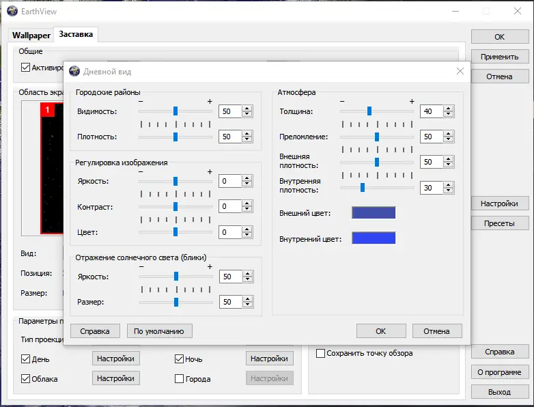This screenshot has height=407, width=534.
Task: Decrease Преломление with down spinner arrow
Action: 449,139
